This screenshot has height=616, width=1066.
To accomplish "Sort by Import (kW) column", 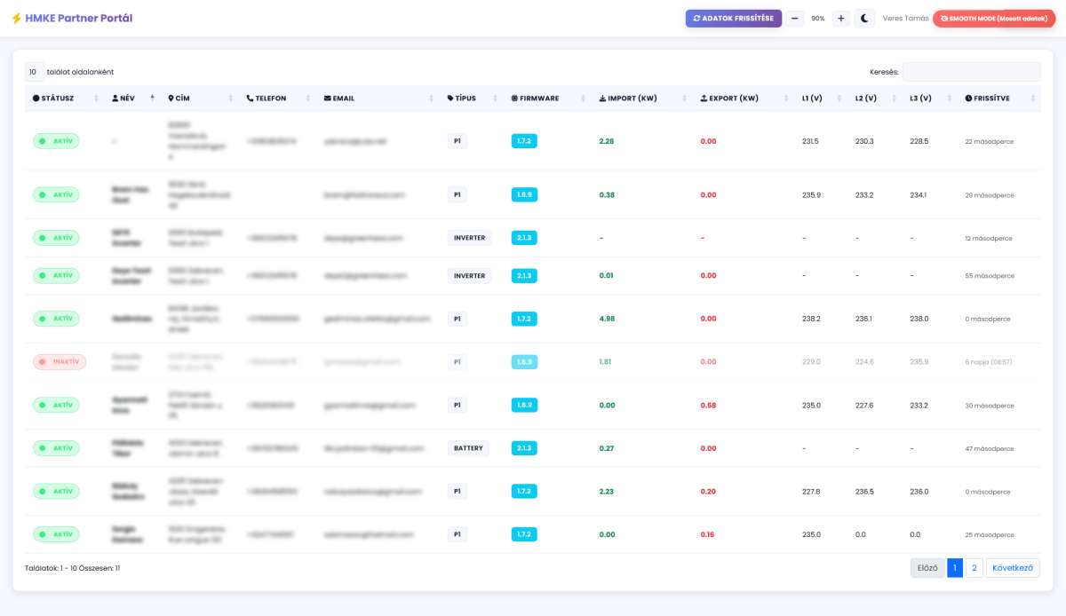I will pos(628,99).
